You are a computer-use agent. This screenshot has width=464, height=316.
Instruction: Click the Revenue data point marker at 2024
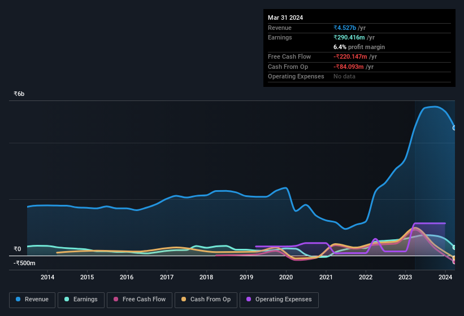(x=454, y=128)
